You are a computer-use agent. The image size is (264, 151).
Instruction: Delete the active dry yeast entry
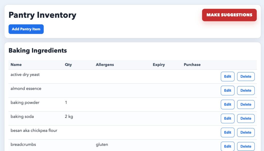246,76
